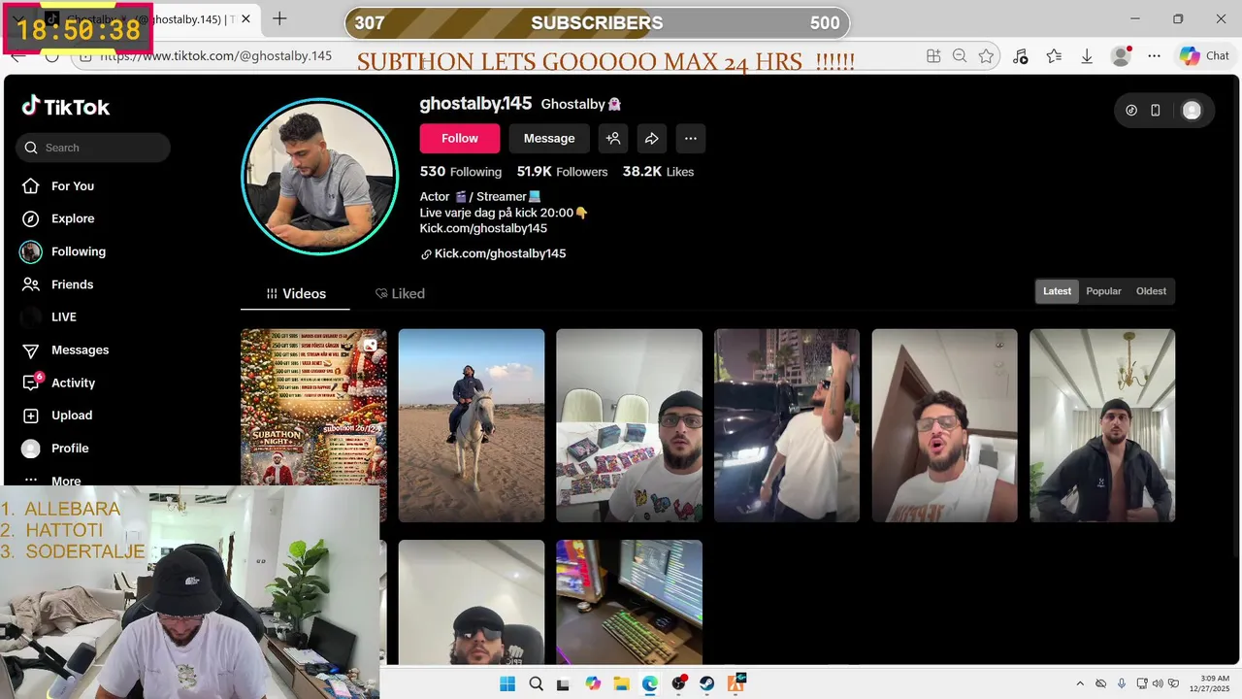Viewport: 1242px width, 699px height.
Task: Open the TikTok account avatar menu
Action: click(1192, 111)
